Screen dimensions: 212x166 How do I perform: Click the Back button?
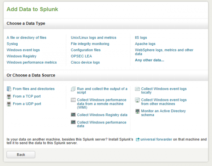click(x=21, y=155)
